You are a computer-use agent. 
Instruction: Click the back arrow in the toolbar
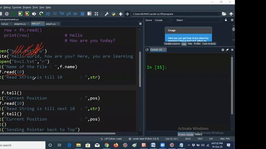(121, 14)
